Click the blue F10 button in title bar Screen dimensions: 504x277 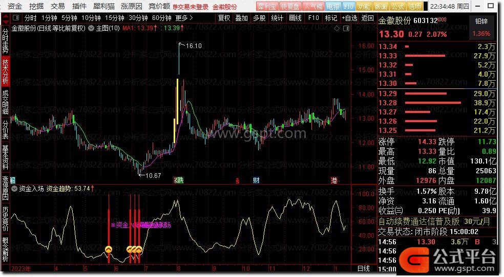(x=348, y=7)
